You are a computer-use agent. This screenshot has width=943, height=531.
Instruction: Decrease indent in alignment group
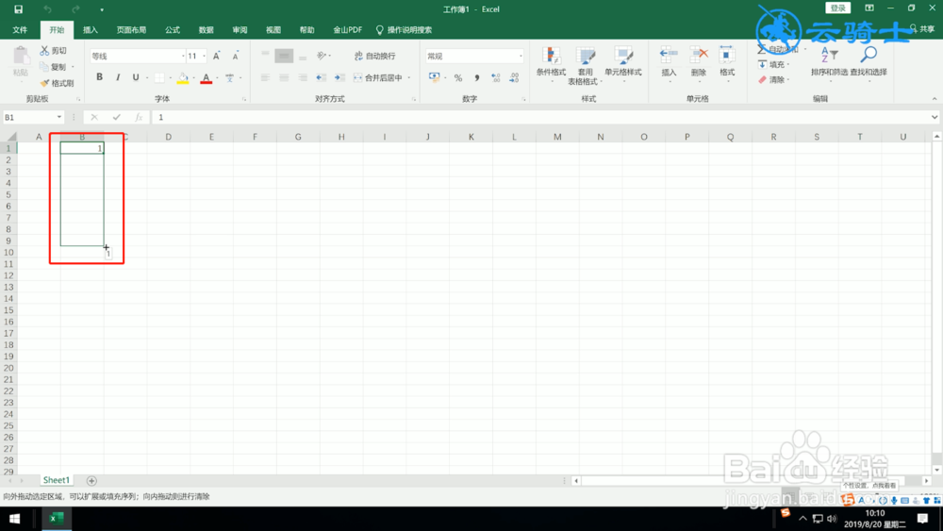coord(322,77)
